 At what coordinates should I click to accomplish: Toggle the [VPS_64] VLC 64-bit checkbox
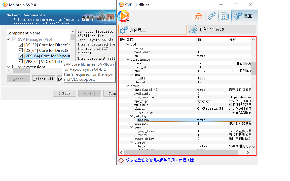point(21,61)
